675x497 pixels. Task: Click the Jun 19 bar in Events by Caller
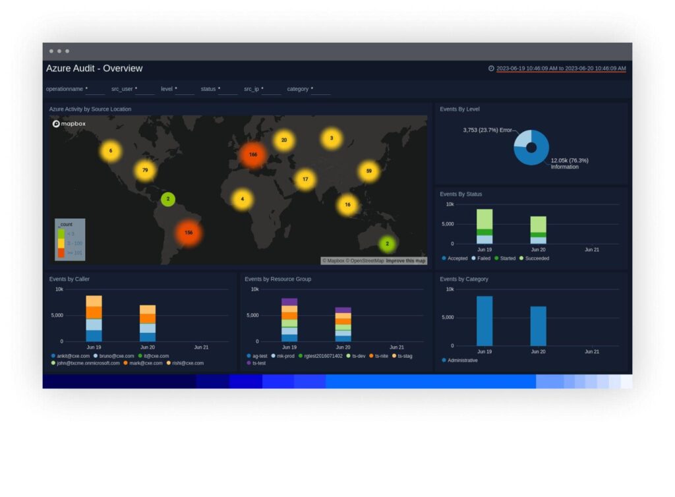point(94,319)
